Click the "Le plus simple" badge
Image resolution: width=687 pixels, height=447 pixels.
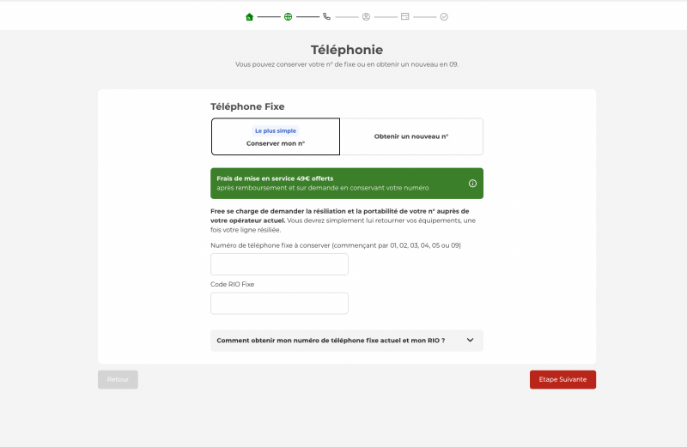[x=275, y=130]
